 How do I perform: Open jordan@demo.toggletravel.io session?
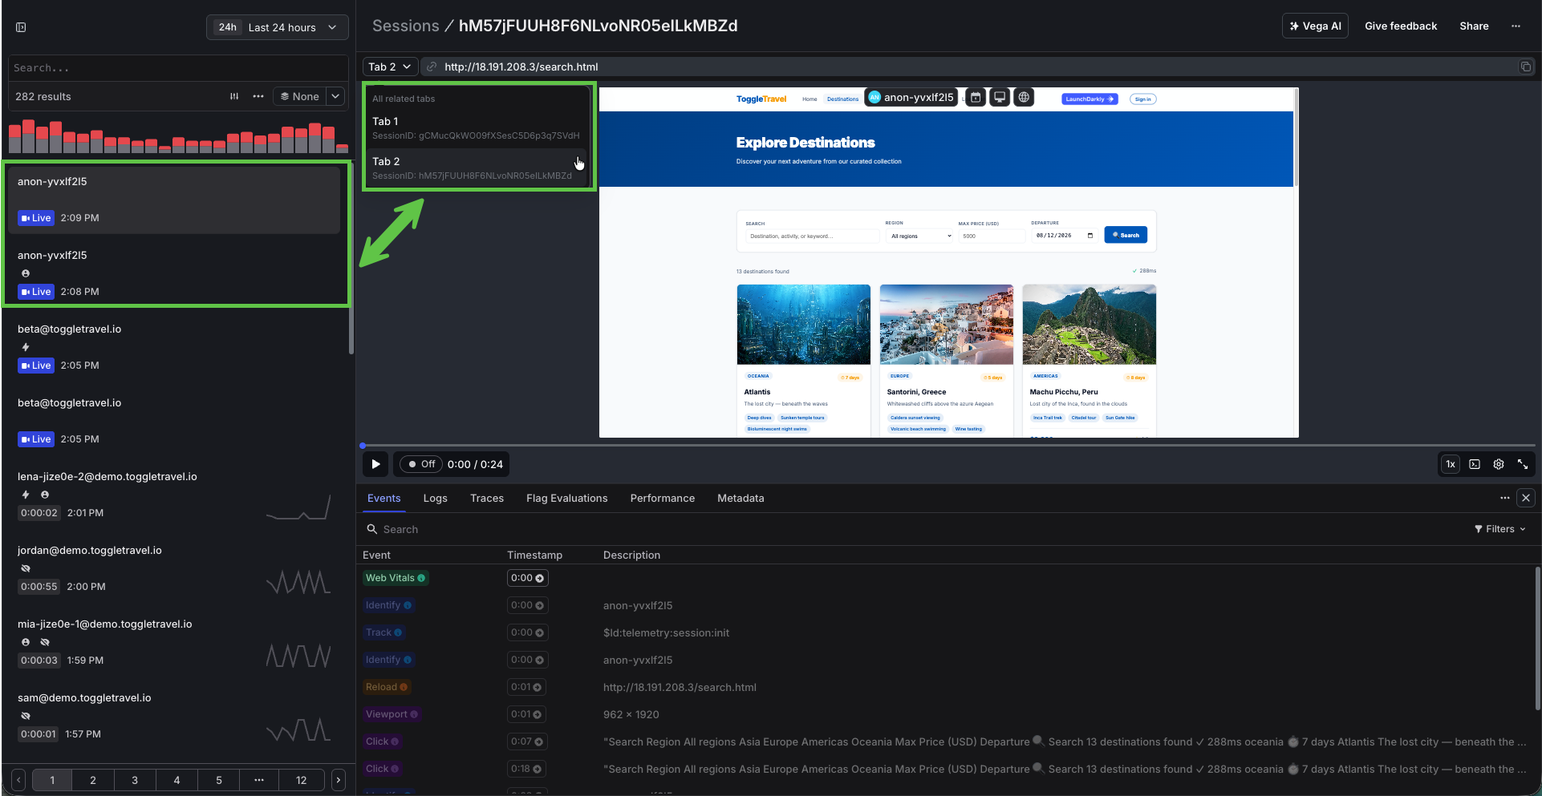click(174, 568)
